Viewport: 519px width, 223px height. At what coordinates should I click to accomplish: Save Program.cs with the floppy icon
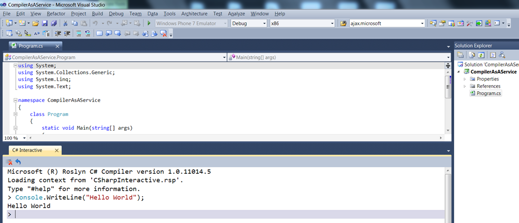pos(45,23)
